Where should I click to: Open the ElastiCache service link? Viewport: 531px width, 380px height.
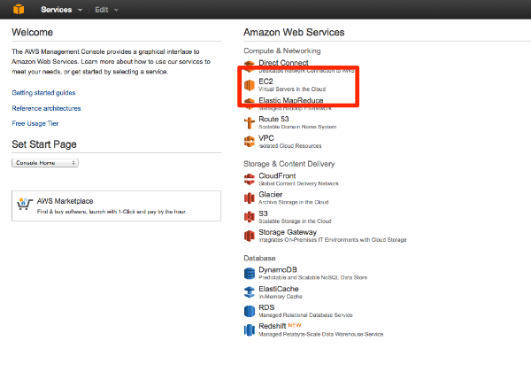coord(279,289)
